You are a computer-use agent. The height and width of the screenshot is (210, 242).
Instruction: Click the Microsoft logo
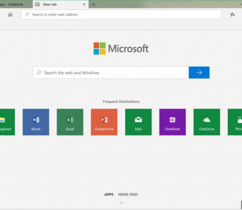[121, 49]
